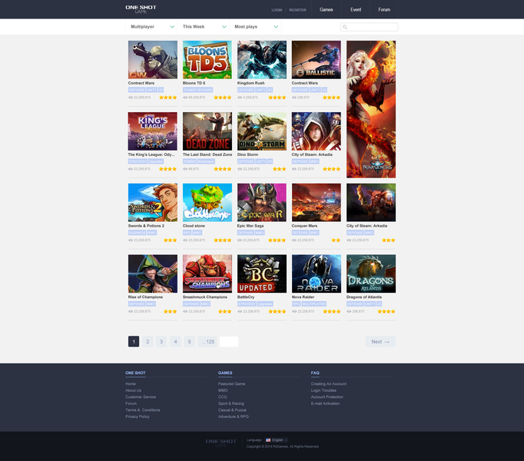524x461 pixels.
Task: Open the Dragons of Atlantis thumbnail
Action: [371, 274]
